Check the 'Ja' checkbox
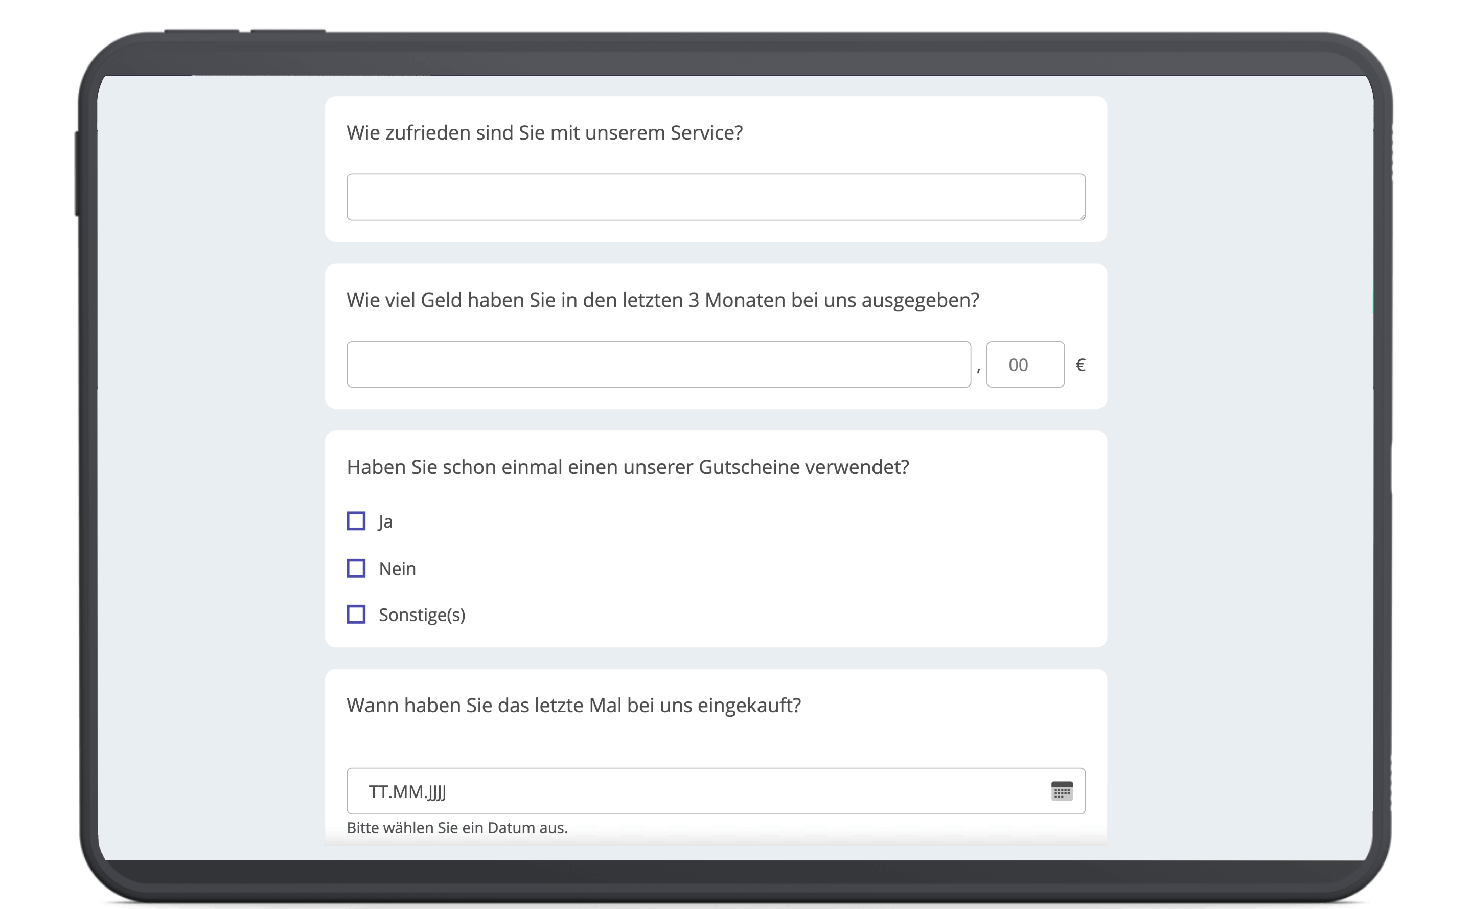1471x909 pixels. click(356, 520)
